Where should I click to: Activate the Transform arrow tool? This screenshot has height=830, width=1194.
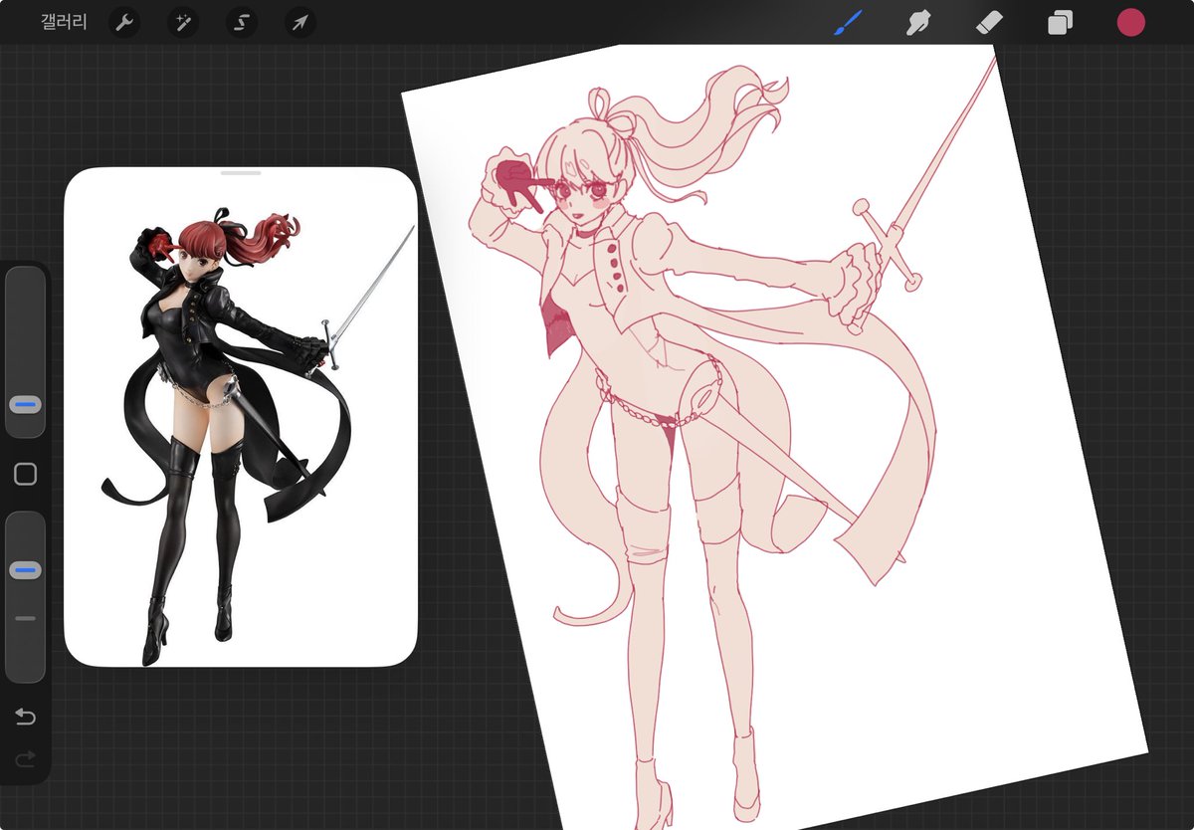(x=298, y=22)
